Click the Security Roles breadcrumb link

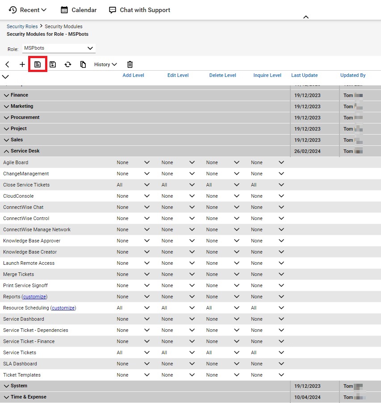click(x=22, y=26)
